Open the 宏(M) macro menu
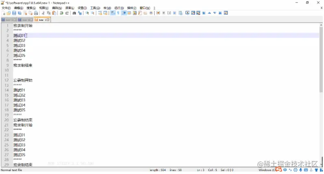This screenshot has width=324, height=174. tap(107, 8)
